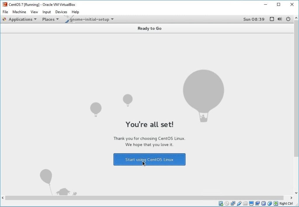Click the We hope that you love it text

coord(149,144)
